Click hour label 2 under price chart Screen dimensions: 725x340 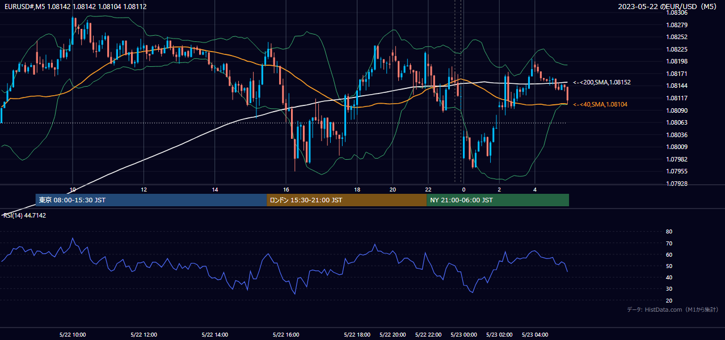tap(499, 189)
